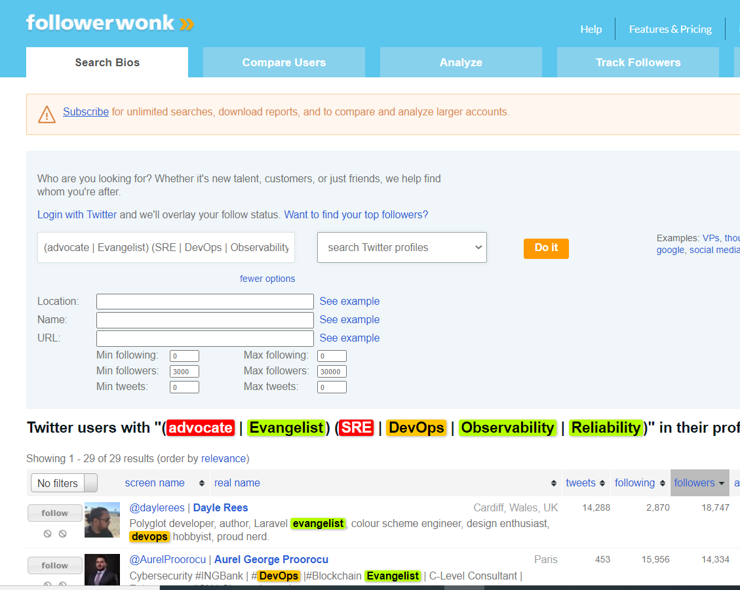This screenshot has height=590, width=740.
Task: Open Features & Pricing page
Action: pos(670,29)
